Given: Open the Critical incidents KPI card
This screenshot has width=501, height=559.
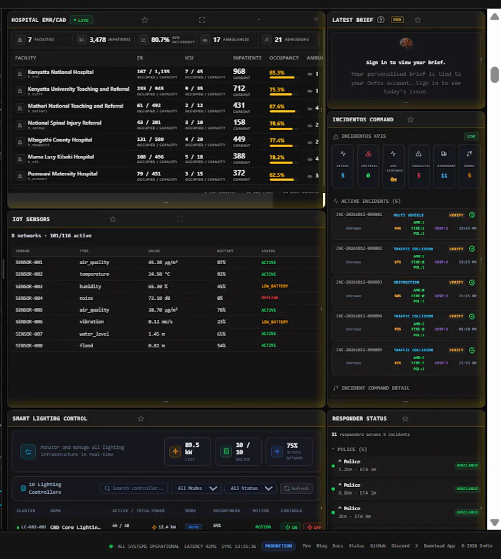Looking at the screenshot, I should coord(368,166).
